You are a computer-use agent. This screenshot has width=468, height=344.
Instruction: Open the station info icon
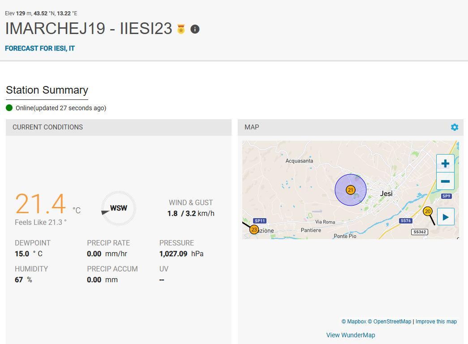coord(195,29)
